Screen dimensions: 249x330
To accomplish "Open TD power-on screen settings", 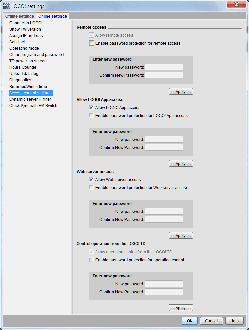I will pos(28,61).
